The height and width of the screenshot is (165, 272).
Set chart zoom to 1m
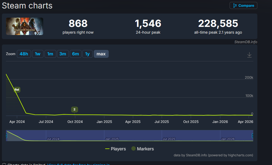click(50, 54)
